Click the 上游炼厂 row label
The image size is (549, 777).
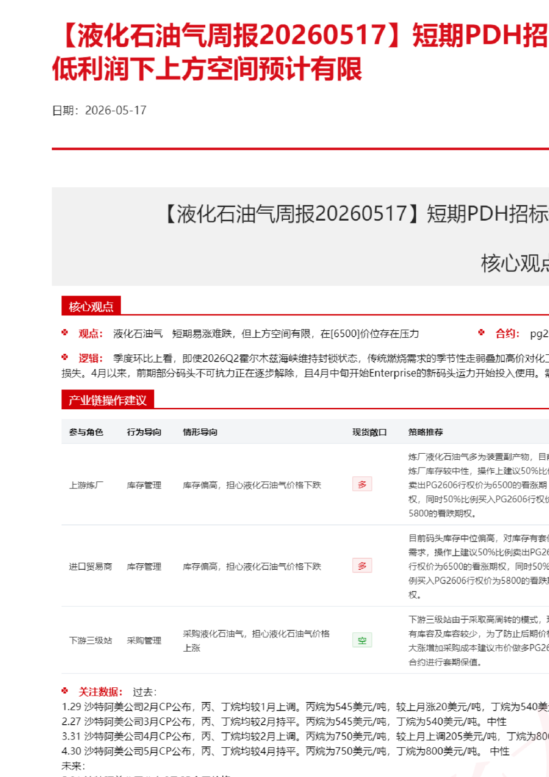86,485
